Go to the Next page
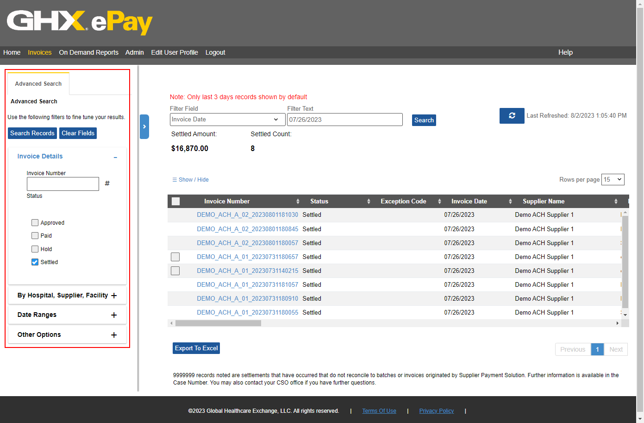 point(616,350)
